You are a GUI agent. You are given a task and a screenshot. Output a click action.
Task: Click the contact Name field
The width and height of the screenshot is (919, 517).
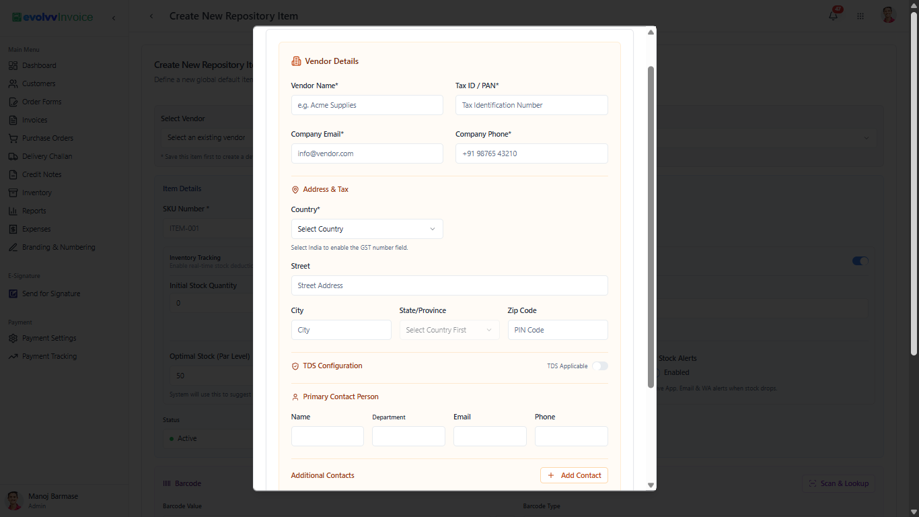[328, 436]
